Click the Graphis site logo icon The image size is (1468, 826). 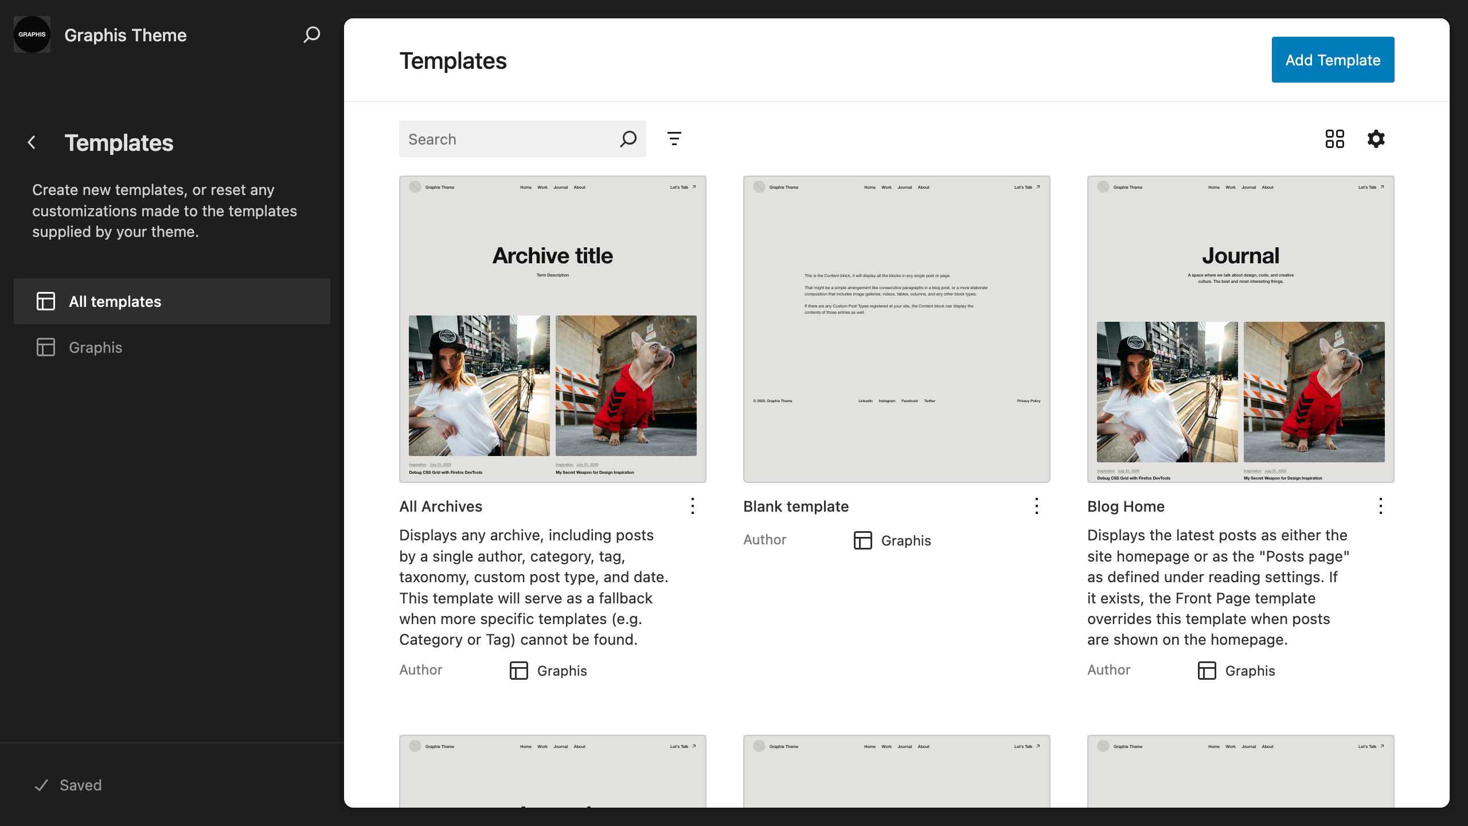pos(32,34)
